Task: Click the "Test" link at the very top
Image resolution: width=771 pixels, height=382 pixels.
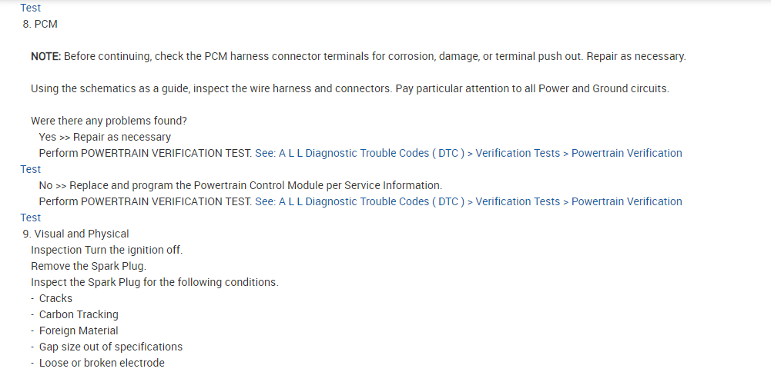Action: [31, 8]
